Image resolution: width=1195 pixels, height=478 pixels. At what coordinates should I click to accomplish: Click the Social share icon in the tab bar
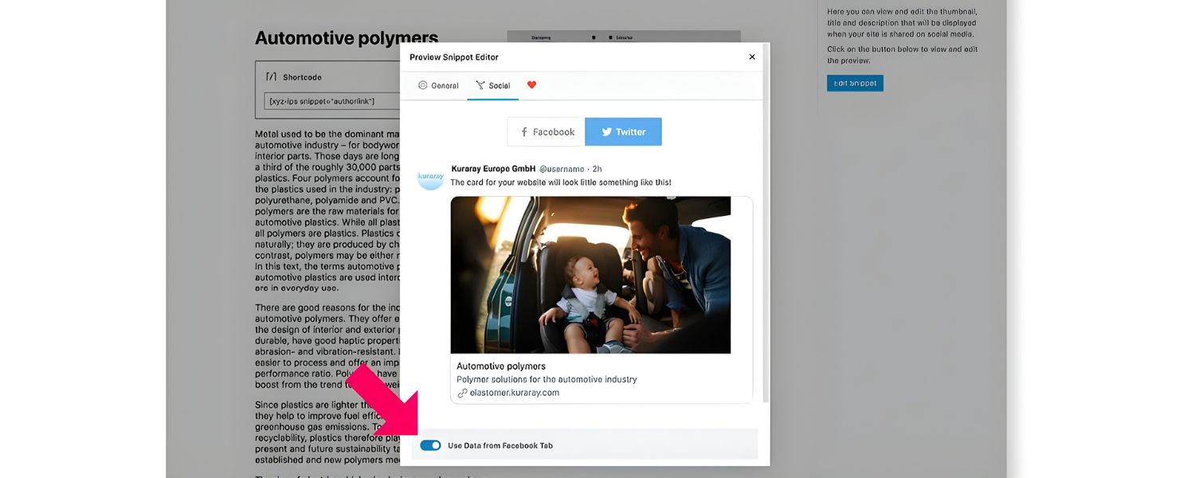click(480, 85)
